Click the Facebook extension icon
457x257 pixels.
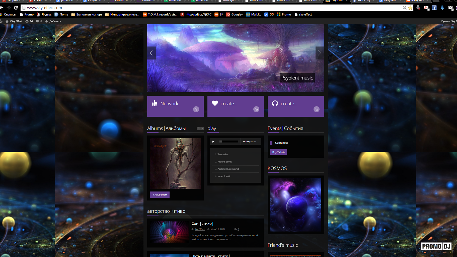click(x=434, y=8)
